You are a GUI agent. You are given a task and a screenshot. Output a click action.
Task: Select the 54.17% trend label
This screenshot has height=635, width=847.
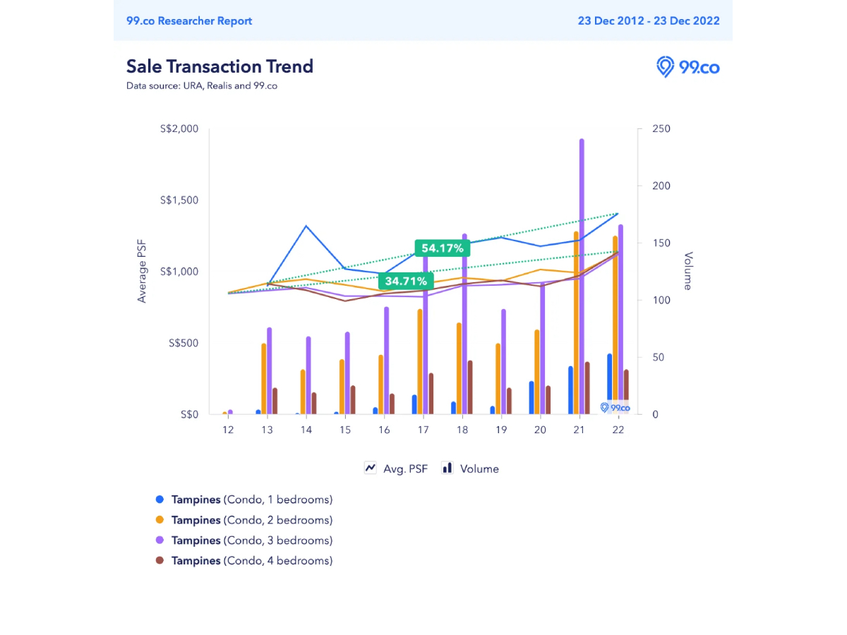tap(443, 248)
